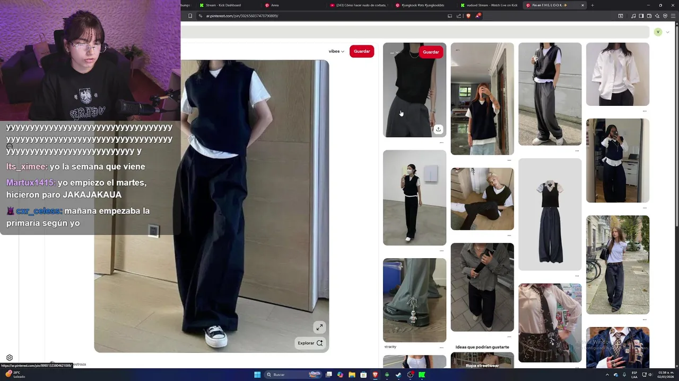The height and width of the screenshot is (381, 679).
Task: Click the share icon on the hovered pin
Action: (438, 129)
